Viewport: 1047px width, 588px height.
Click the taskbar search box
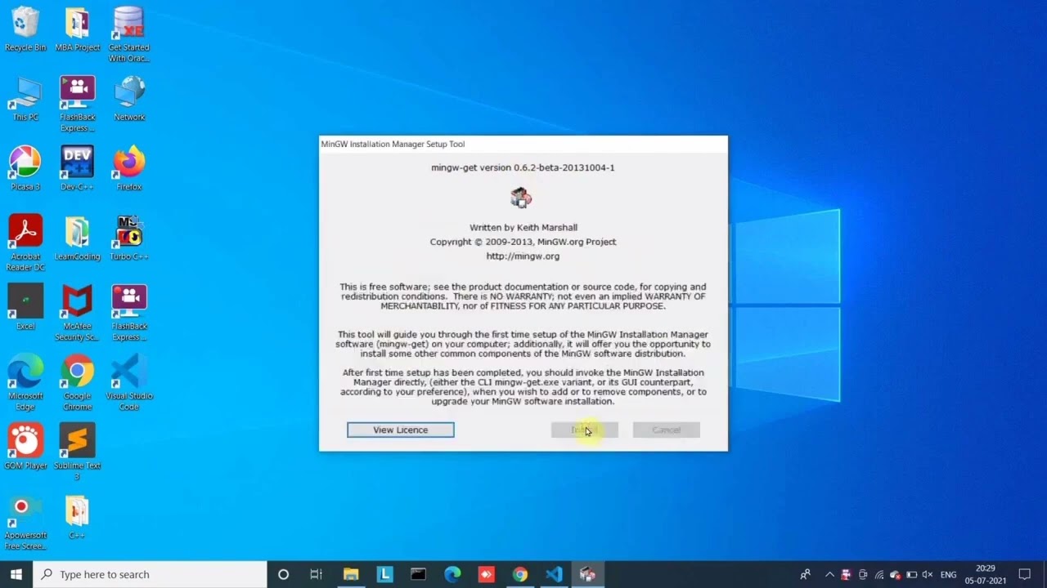click(150, 574)
